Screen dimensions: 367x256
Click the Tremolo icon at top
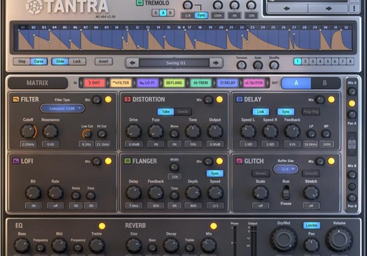click(x=140, y=3)
